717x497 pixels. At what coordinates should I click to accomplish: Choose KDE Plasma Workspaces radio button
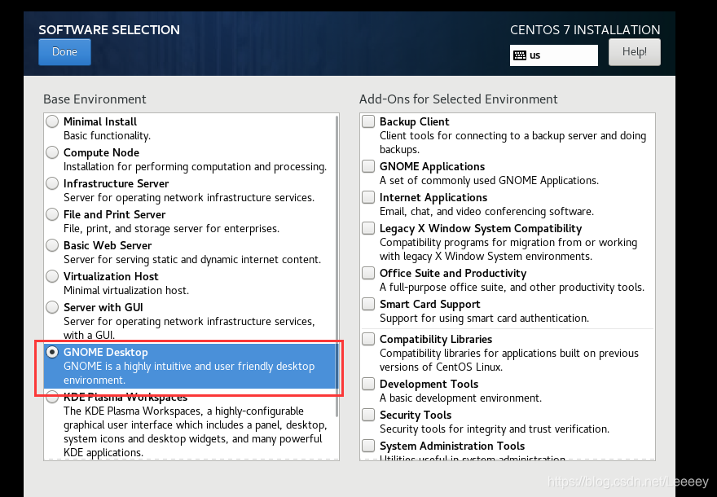click(x=52, y=397)
